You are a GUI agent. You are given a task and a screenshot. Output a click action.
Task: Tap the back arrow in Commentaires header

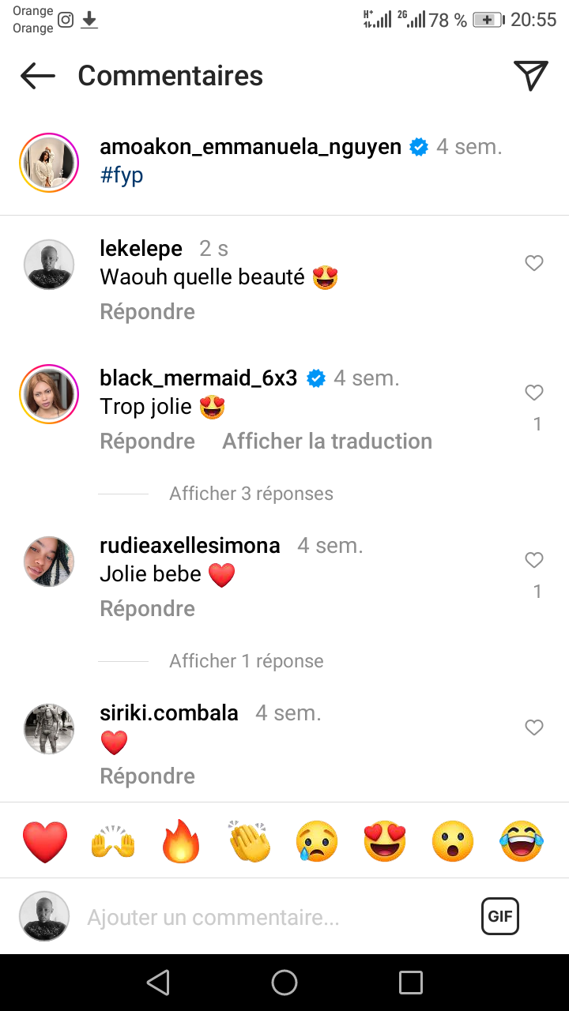tap(38, 76)
